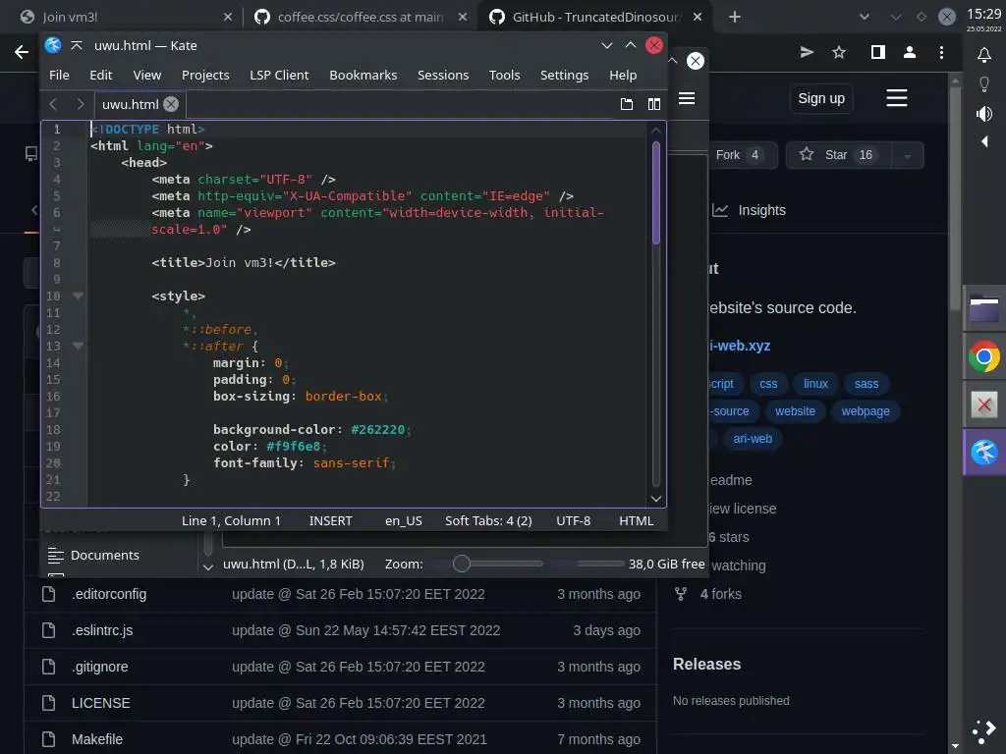The image size is (1006, 754).
Task: Open the i-web.xyz website link
Action: tap(740, 346)
